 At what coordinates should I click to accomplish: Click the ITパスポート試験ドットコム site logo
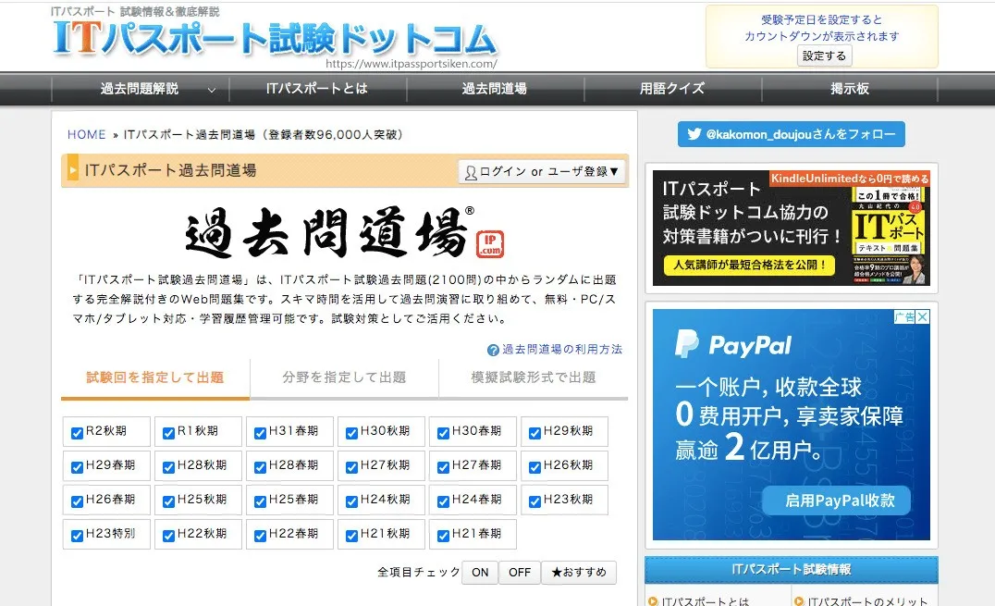click(x=274, y=38)
